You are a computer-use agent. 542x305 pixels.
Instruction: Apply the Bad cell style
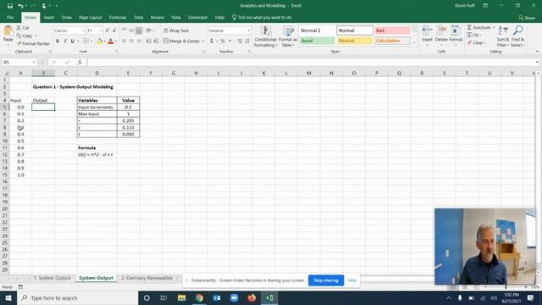392,30
